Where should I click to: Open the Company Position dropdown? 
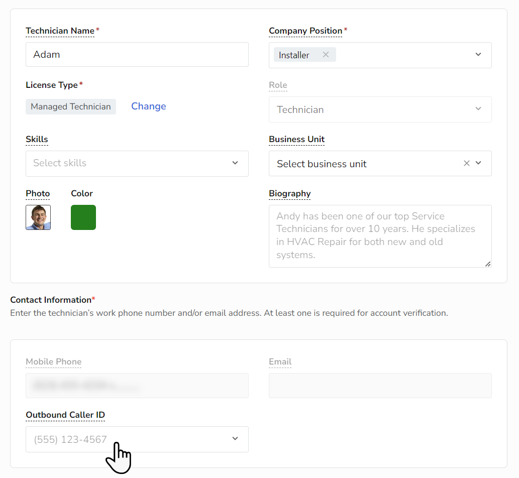pyautogui.click(x=402, y=55)
